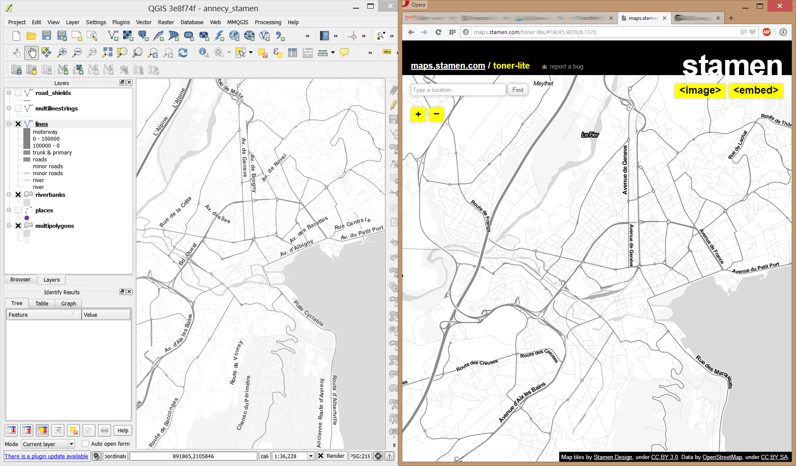The height and width of the screenshot is (466, 796).
Task: Toggle visibility of riverbanks layer
Action: click(18, 195)
